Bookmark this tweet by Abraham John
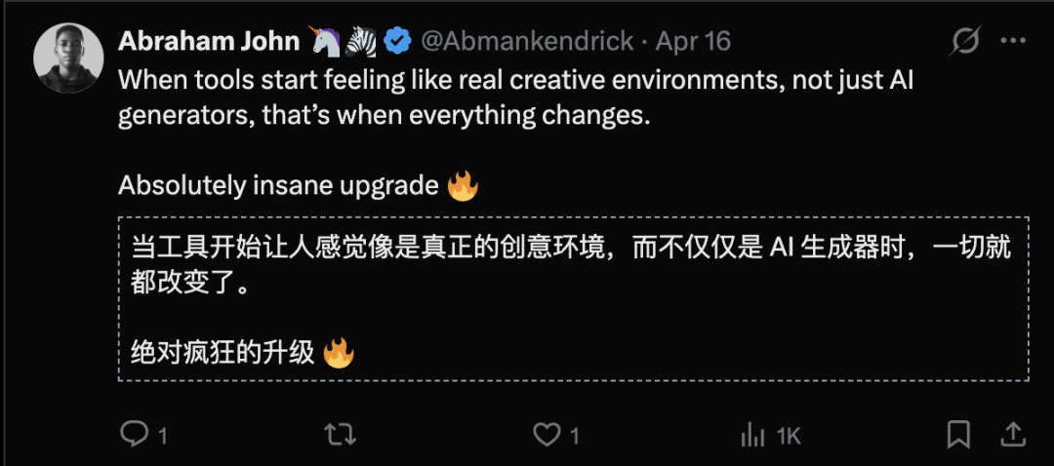This screenshot has height=466, width=1054. (x=959, y=434)
